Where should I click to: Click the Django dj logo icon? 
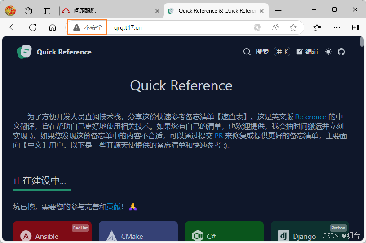284,236
